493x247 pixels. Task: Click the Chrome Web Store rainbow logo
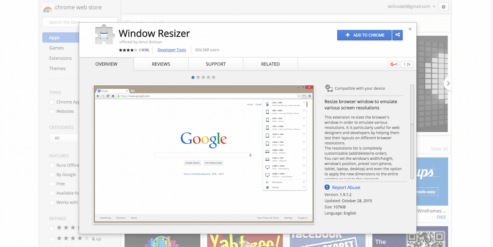point(48,8)
